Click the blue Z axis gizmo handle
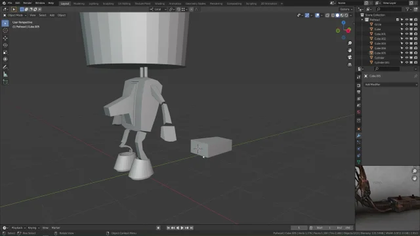Screen dimensions: 420x236 click(x=343, y=23)
